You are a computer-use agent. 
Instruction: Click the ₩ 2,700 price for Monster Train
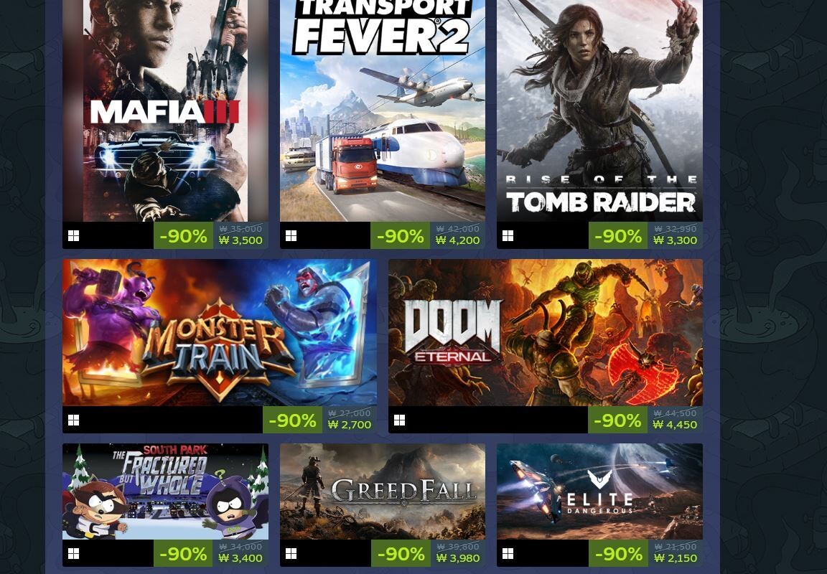point(349,425)
